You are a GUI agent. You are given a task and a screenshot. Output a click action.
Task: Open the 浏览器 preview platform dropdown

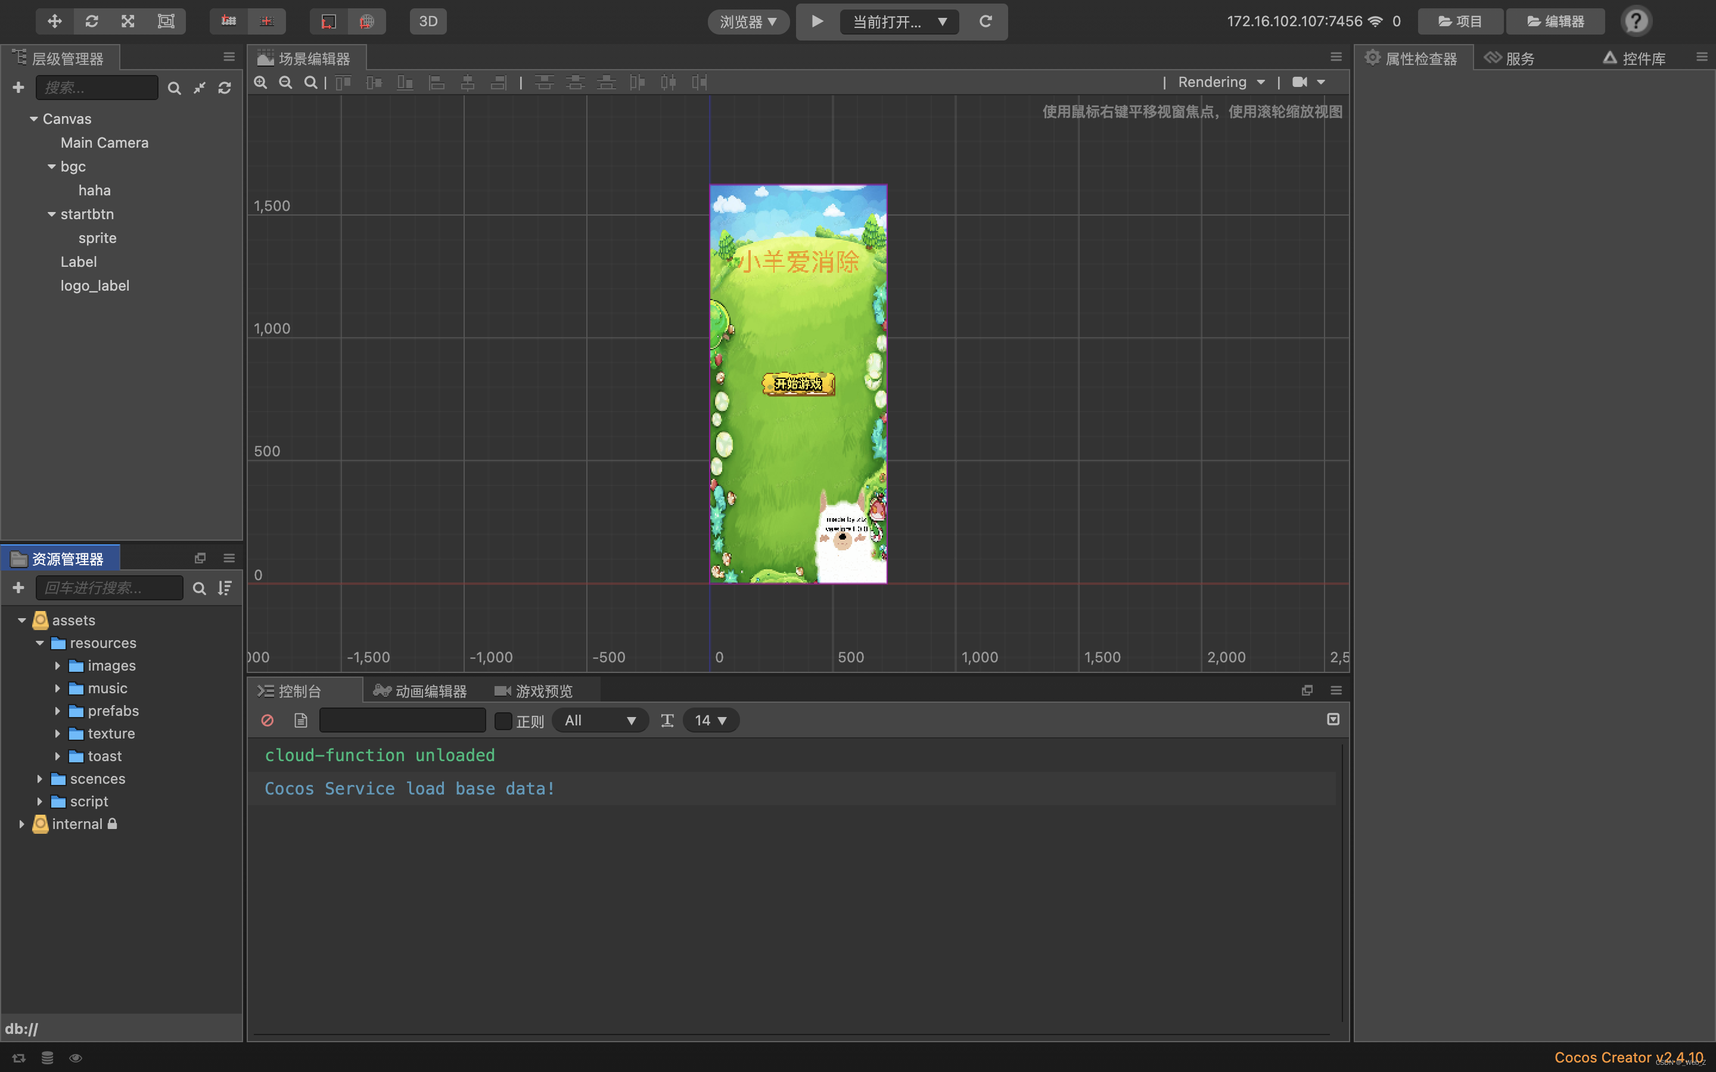(748, 22)
